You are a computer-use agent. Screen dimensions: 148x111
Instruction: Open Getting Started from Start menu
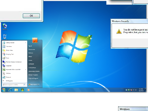tap(14, 43)
